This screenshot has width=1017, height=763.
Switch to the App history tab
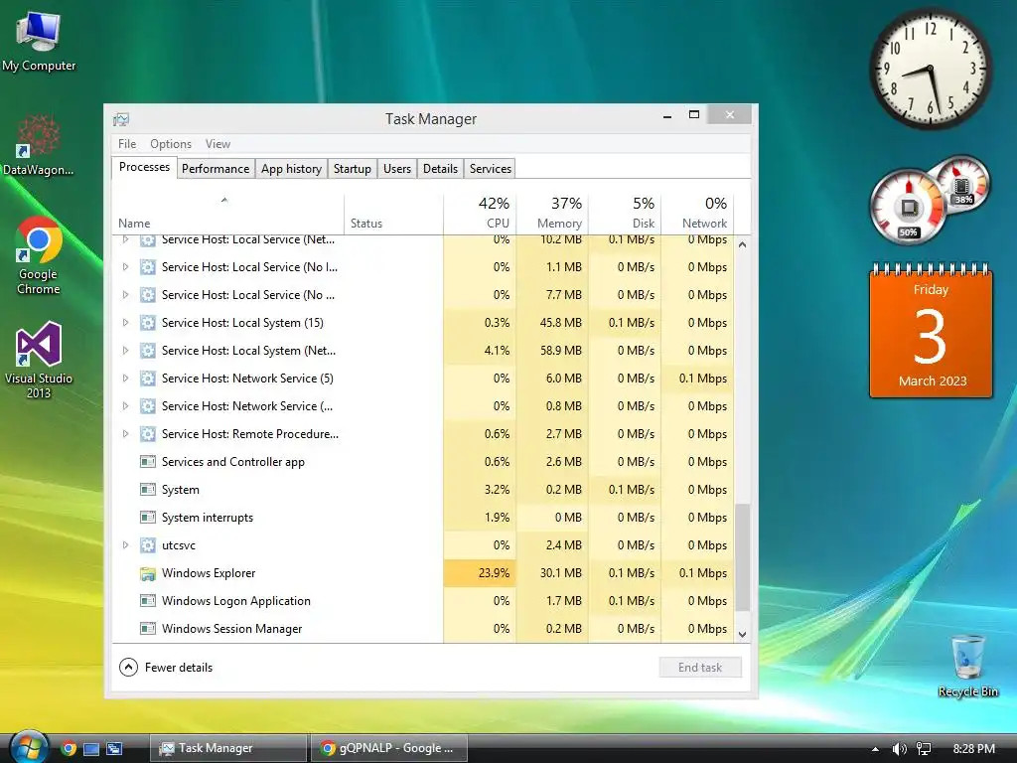coord(291,169)
